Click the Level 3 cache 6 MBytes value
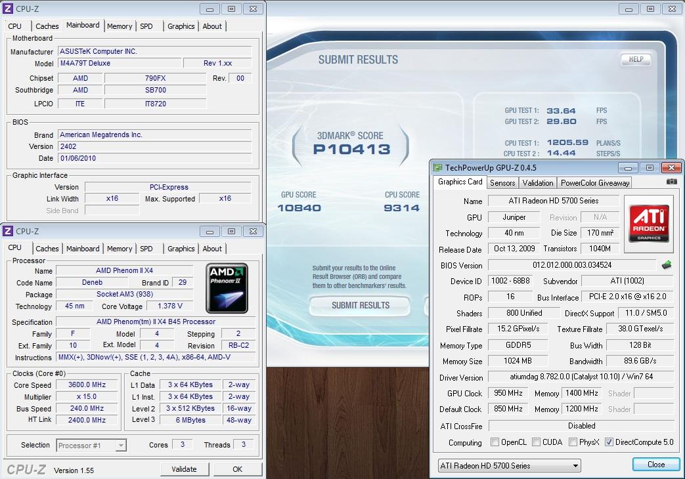 coord(190,420)
